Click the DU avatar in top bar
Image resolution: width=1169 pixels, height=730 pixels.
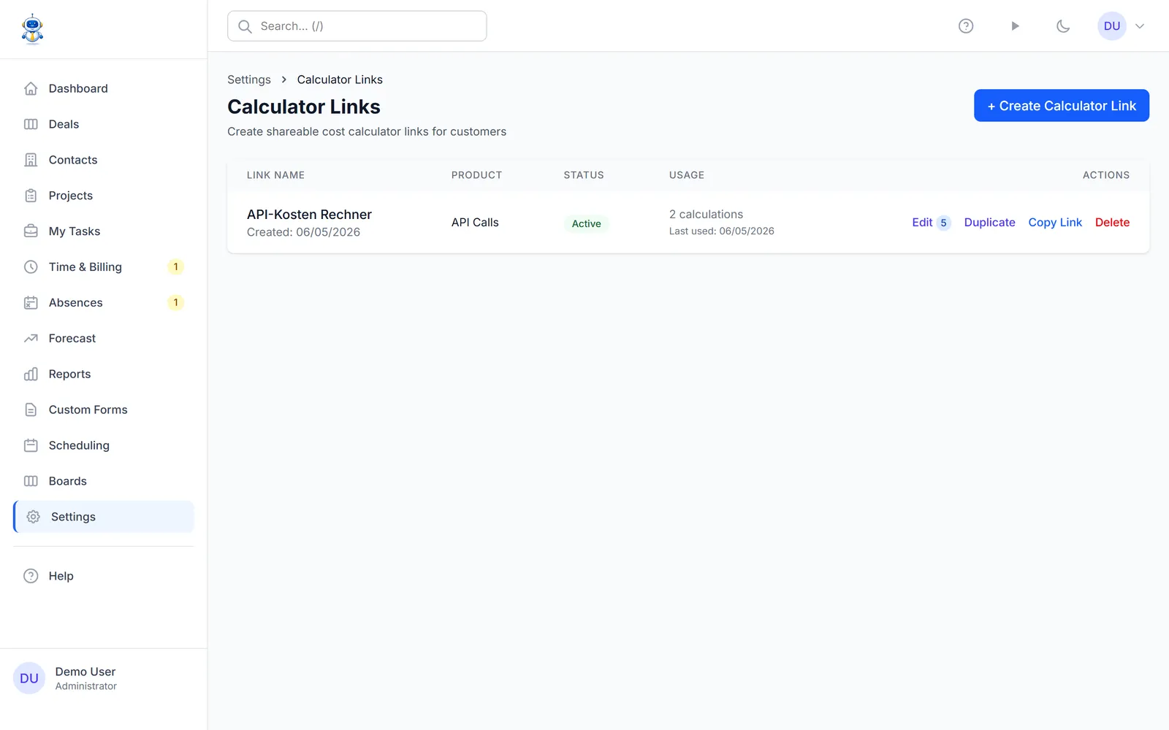point(1112,26)
